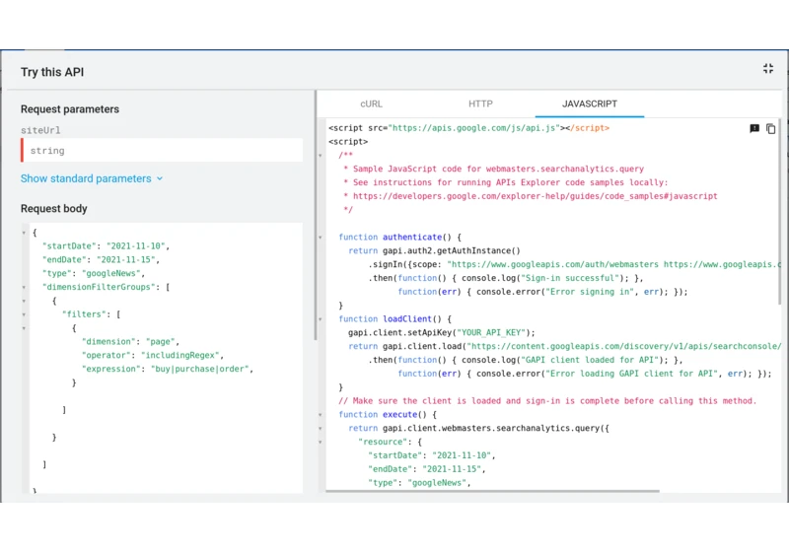Fold the loadClient function in code

point(320,319)
